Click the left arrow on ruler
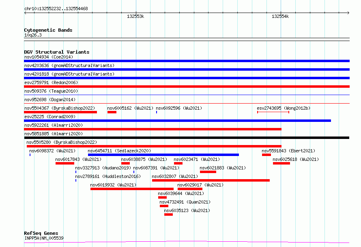Image resolution: width=361 pixels, height=247 pixels. 25,13
